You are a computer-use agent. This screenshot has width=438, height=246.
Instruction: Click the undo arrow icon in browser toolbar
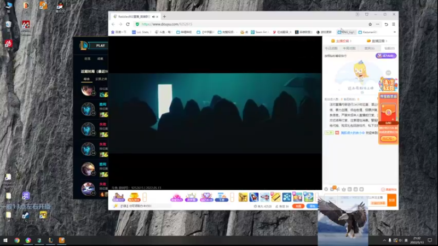click(387, 24)
